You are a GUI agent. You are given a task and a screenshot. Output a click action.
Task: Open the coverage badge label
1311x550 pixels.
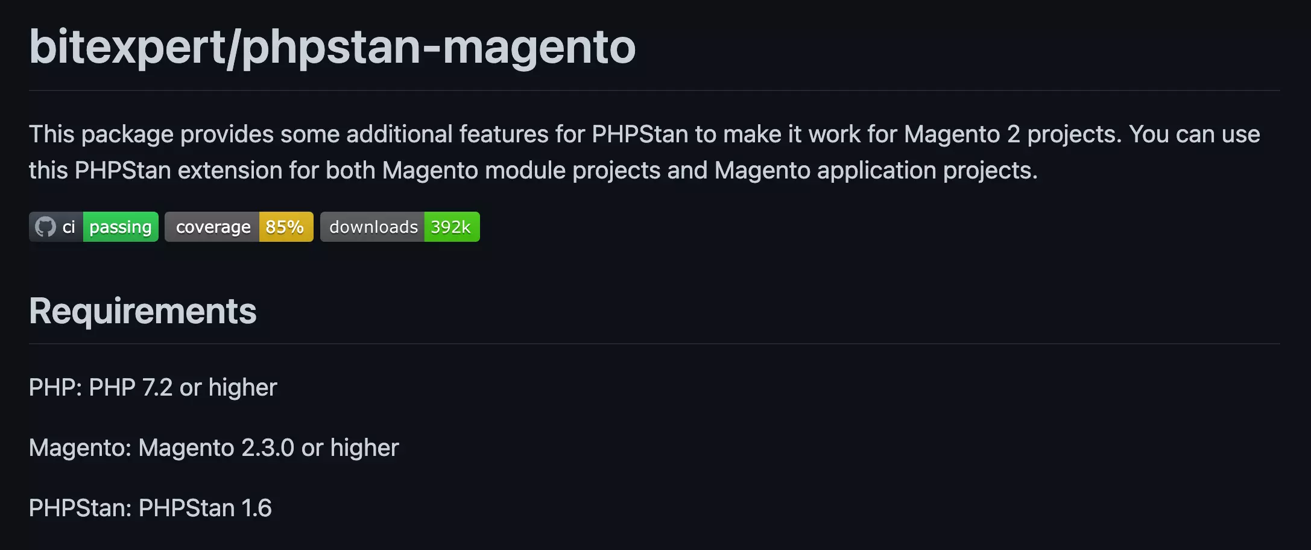coord(213,227)
